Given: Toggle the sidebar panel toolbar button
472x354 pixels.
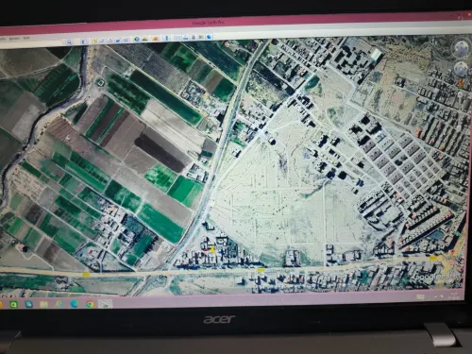Looking at the screenshot, I should [83, 42].
